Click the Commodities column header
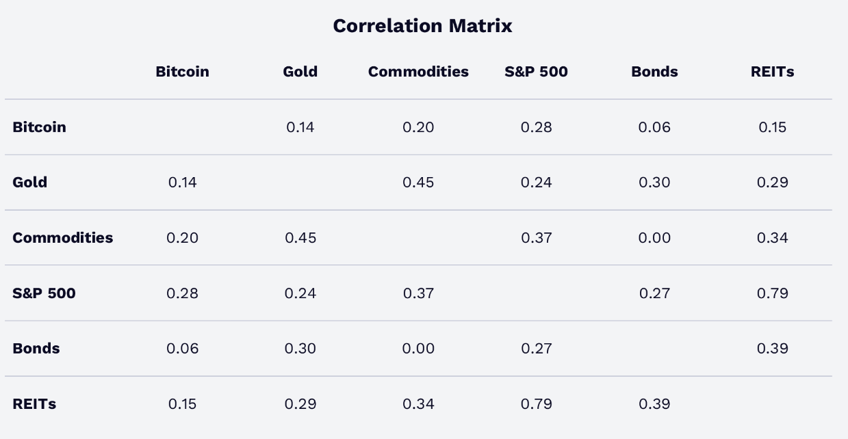The height and width of the screenshot is (439, 848). (418, 72)
